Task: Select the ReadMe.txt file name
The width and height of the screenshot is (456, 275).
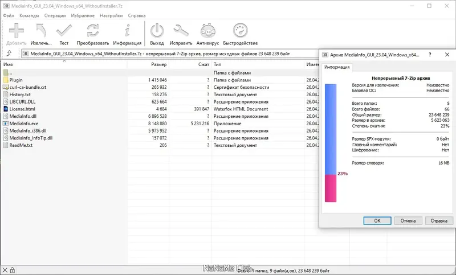Action: click(x=21, y=145)
